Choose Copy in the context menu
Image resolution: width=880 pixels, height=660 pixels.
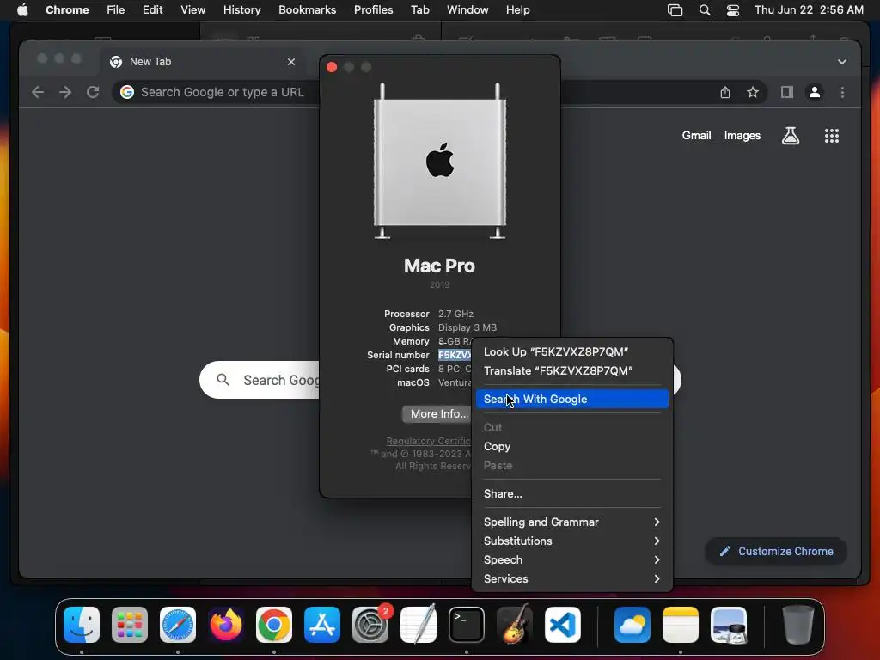571,447
